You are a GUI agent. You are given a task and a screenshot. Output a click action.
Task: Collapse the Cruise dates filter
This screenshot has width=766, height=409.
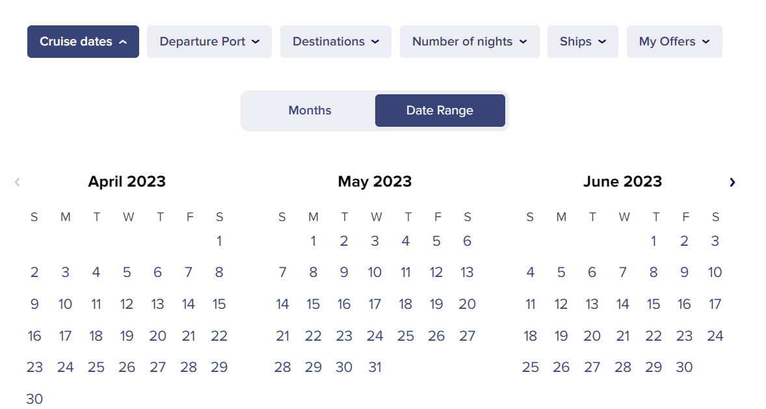(x=83, y=42)
